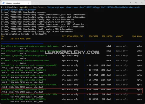This screenshot has height=104, width=145.
Task: Click hls-fastly_skyfire_sep-audio-high-audio format ID
Action: click(x=24, y=56)
